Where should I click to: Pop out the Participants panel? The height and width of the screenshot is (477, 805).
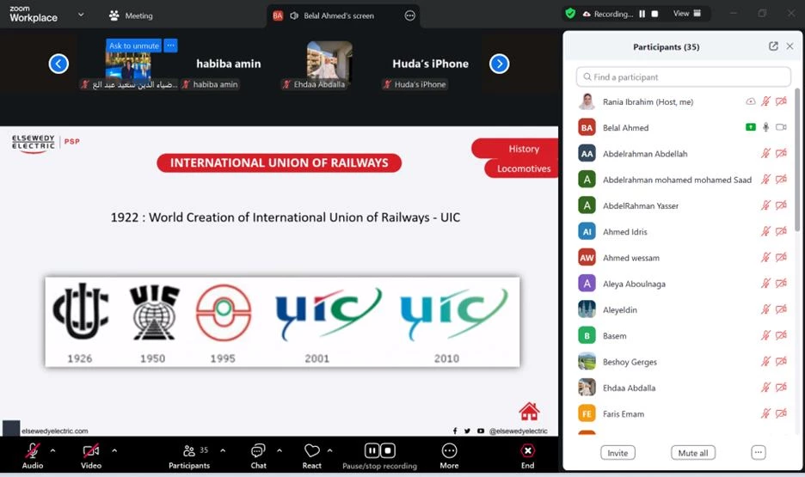(x=773, y=46)
